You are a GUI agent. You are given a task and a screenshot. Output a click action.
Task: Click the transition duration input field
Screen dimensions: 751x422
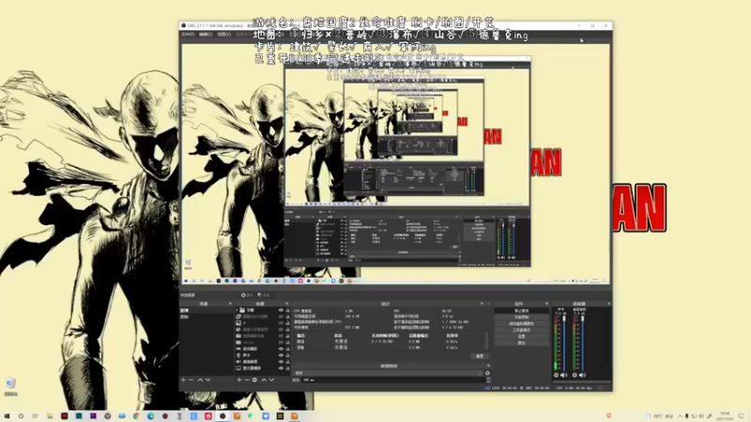392,380
